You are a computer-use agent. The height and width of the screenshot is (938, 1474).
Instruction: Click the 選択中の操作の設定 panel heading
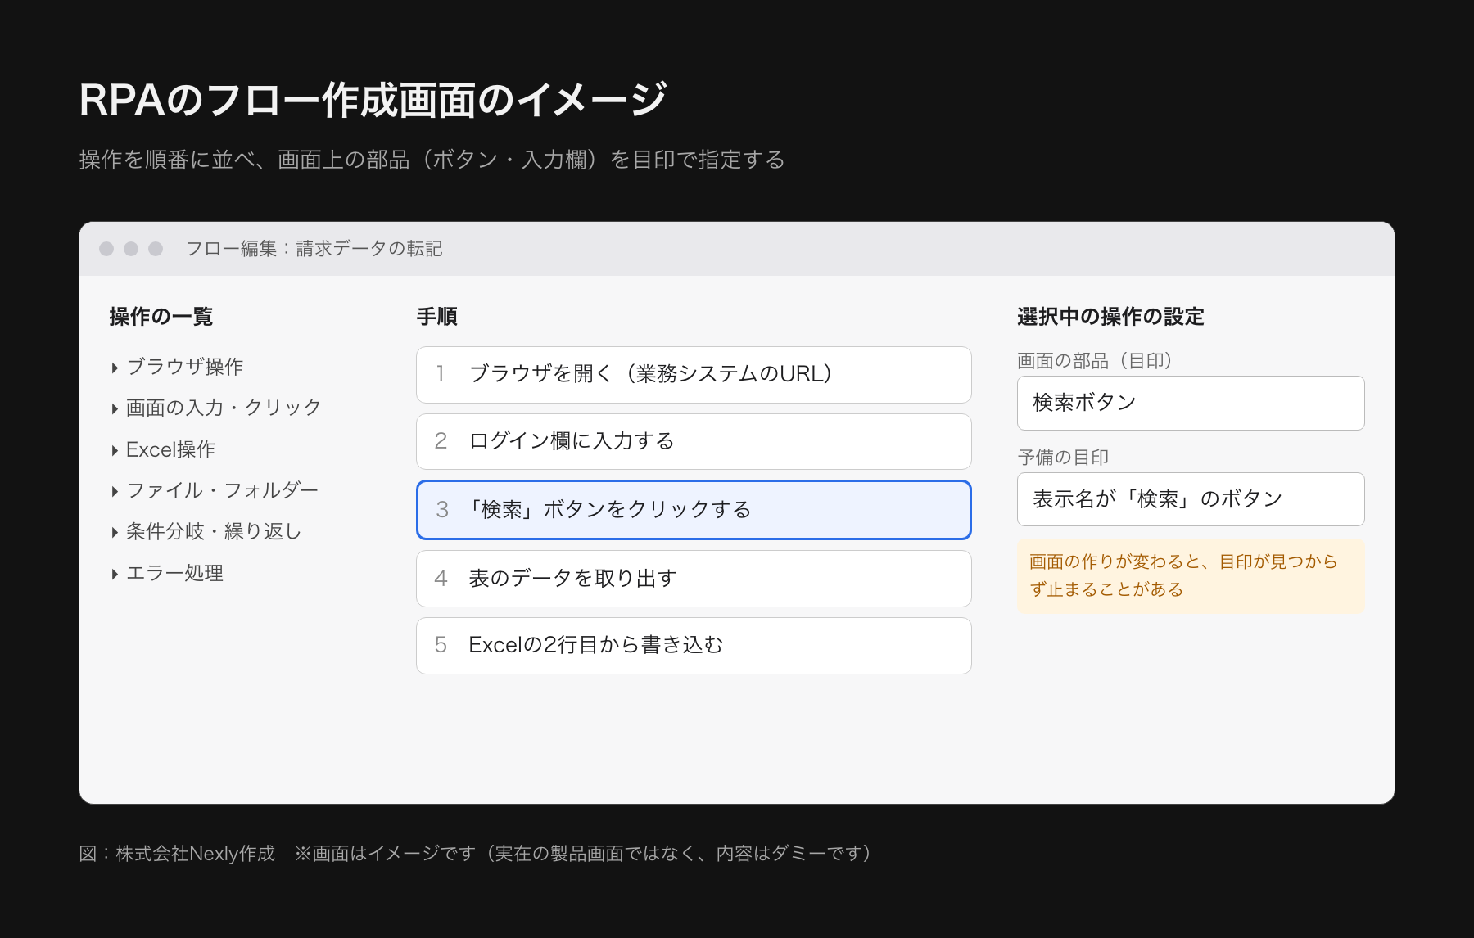click(x=1110, y=317)
